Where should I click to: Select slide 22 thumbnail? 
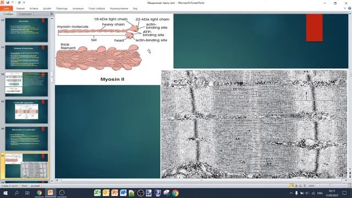coord(26,30)
